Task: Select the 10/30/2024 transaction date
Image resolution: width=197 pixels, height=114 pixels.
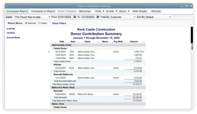Action: [x=60, y=58]
